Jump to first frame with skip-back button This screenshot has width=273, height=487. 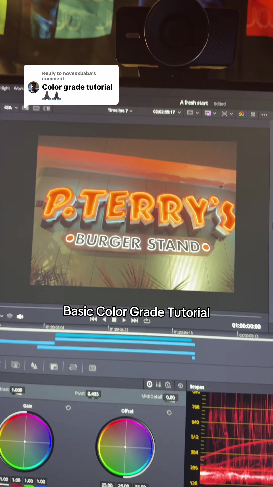click(x=94, y=319)
